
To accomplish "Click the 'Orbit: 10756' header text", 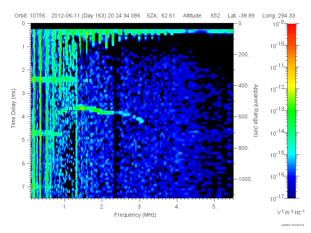I will tap(30, 16).
